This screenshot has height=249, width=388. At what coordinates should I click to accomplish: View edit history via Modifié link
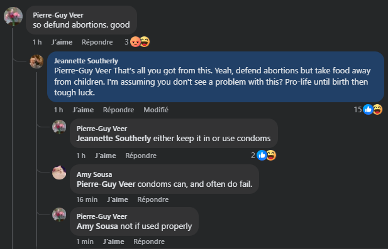[156, 110]
